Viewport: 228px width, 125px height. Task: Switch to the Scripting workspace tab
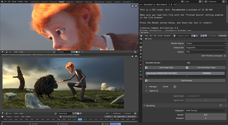(x=109, y=2)
